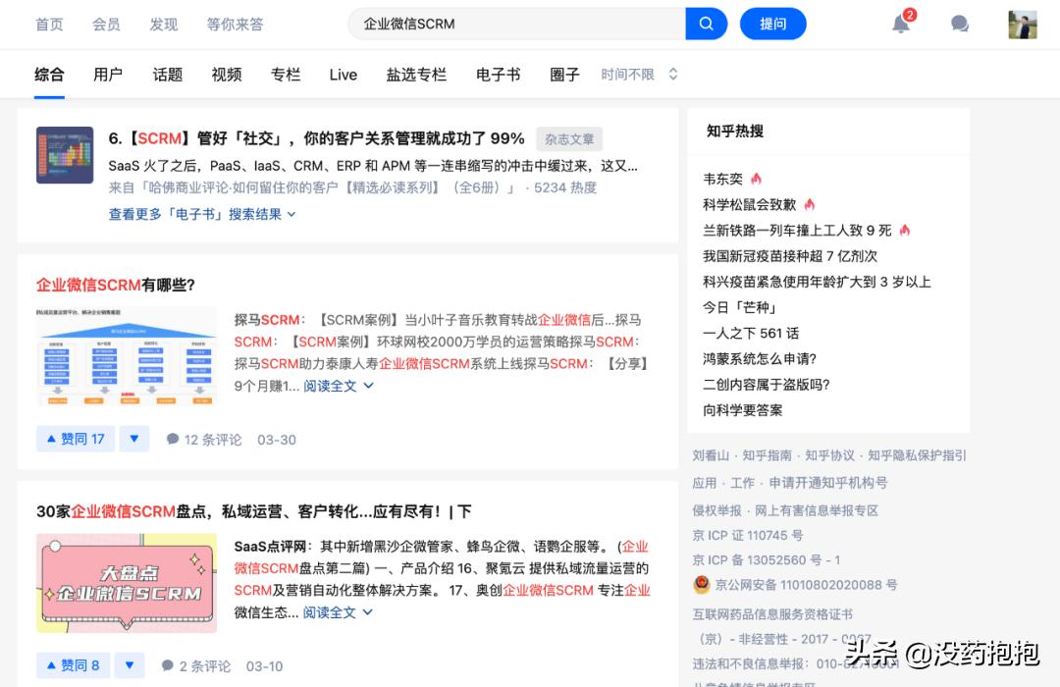Click your profile avatar

tap(1022, 24)
